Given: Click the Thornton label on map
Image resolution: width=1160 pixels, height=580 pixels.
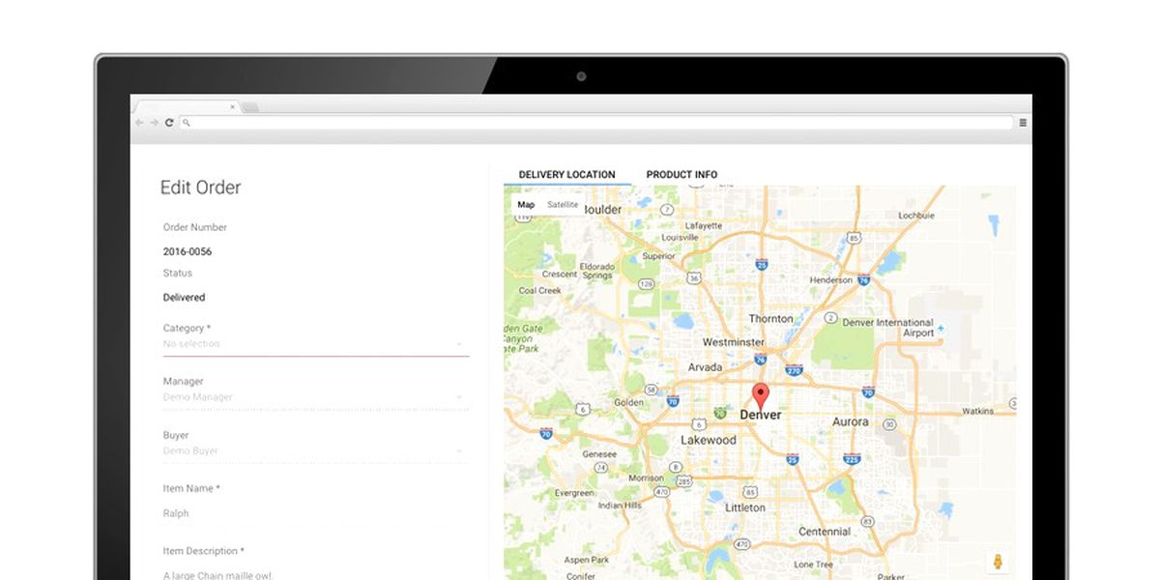Looking at the screenshot, I should [771, 319].
